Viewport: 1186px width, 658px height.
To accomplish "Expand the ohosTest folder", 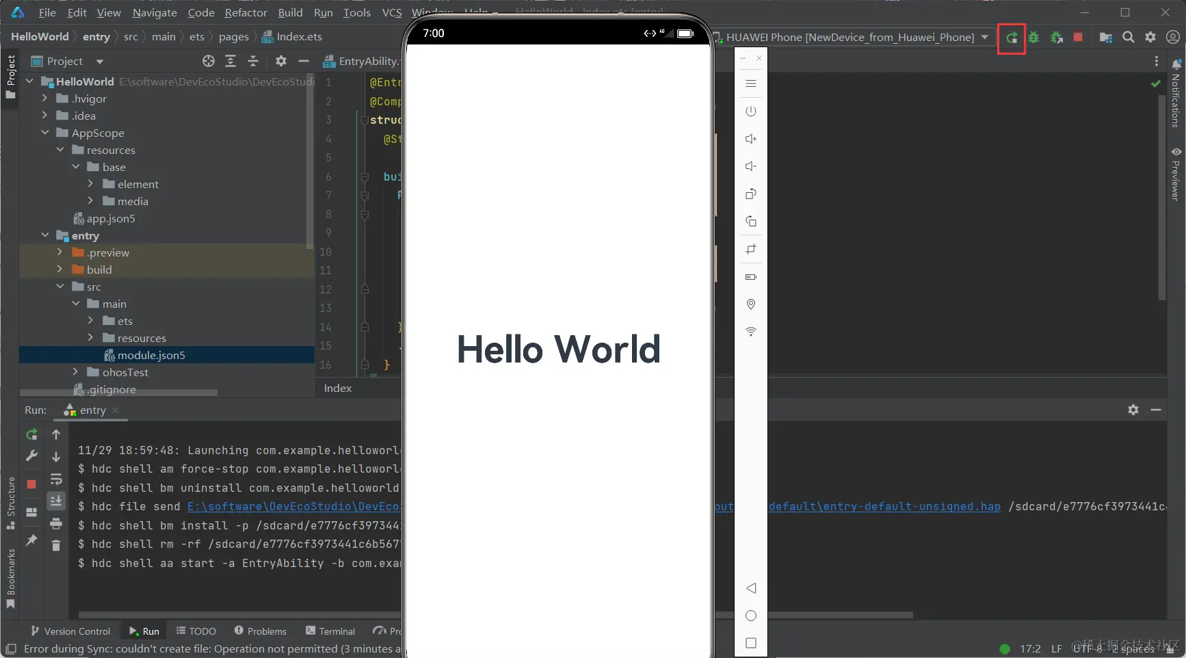I will (x=76, y=372).
